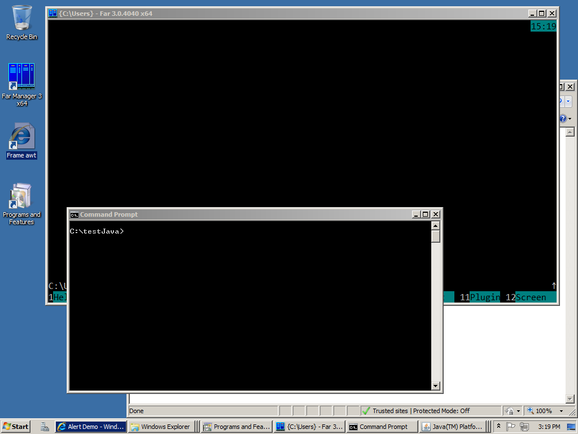Open the Recycle Bin desktop icon
Screen dimensions: 578x434
(21, 22)
